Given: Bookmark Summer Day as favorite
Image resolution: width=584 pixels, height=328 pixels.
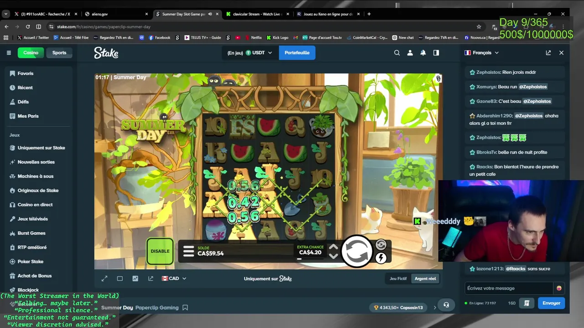Looking at the screenshot, I should (x=185, y=307).
